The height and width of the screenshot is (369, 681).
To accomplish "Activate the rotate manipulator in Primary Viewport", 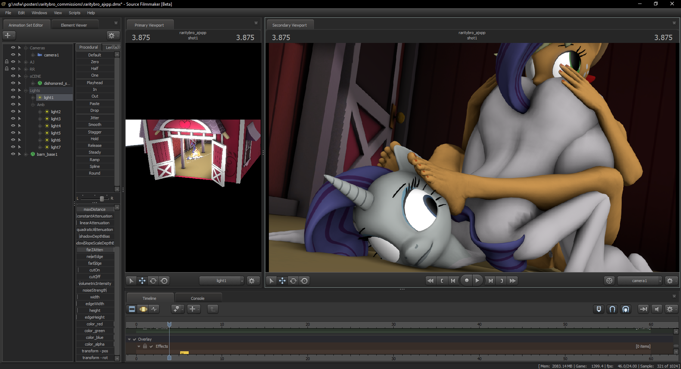I will click(x=153, y=281).
